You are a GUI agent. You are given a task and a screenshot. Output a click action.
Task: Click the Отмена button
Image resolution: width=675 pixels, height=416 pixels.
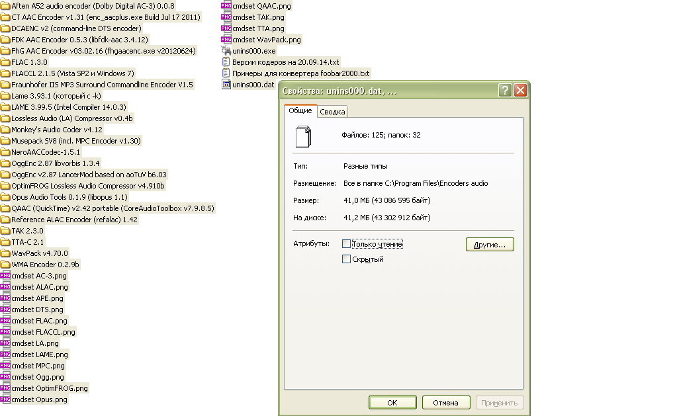point(445,403)
